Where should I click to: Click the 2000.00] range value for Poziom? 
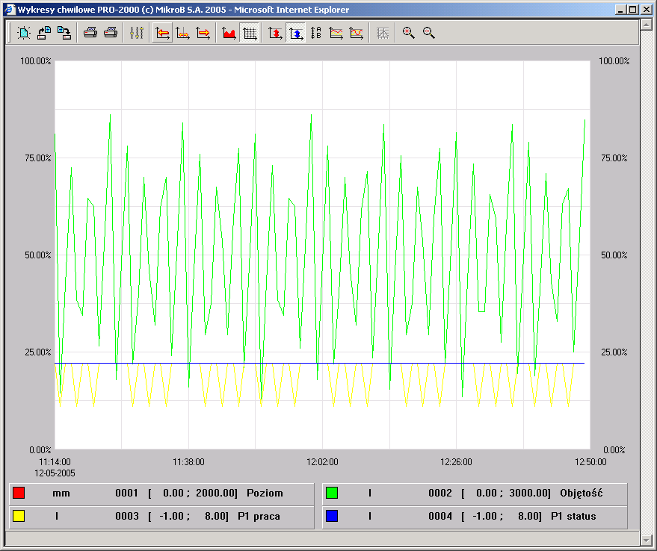point(217,494)
